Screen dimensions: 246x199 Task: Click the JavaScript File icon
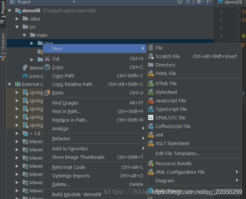(151, 100)
